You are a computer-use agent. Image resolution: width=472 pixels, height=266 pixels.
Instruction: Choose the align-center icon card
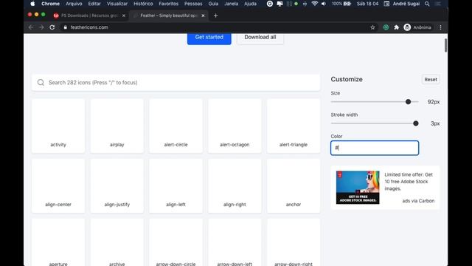pyautogui.click(x=58, y=185)
